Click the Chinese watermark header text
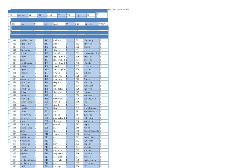237x168 pixels. (x=118, y=9)
